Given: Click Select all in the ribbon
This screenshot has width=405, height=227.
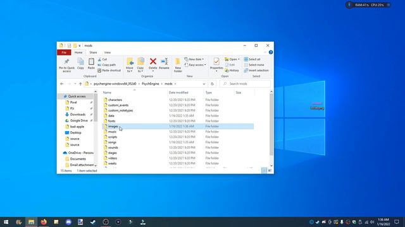Looking at the screenshot, I should tap(252, 59).
